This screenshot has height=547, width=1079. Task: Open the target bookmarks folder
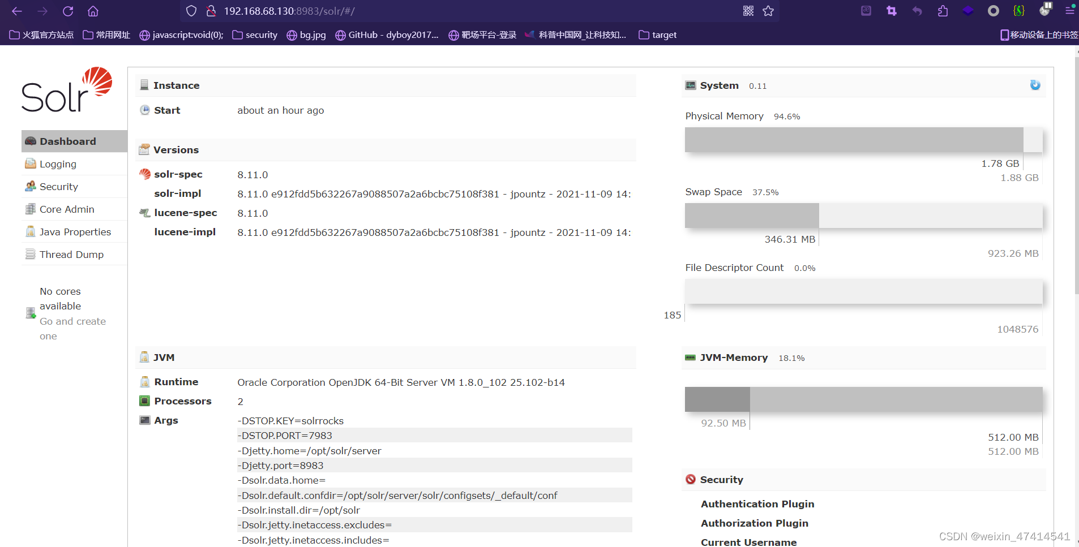click(x=658, y=35)
